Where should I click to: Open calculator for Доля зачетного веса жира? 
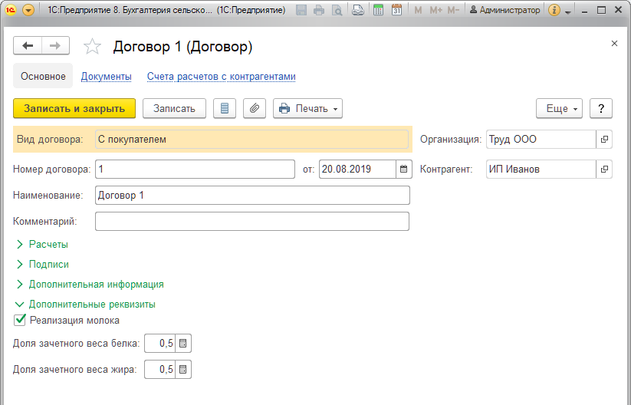click(183, 370)
